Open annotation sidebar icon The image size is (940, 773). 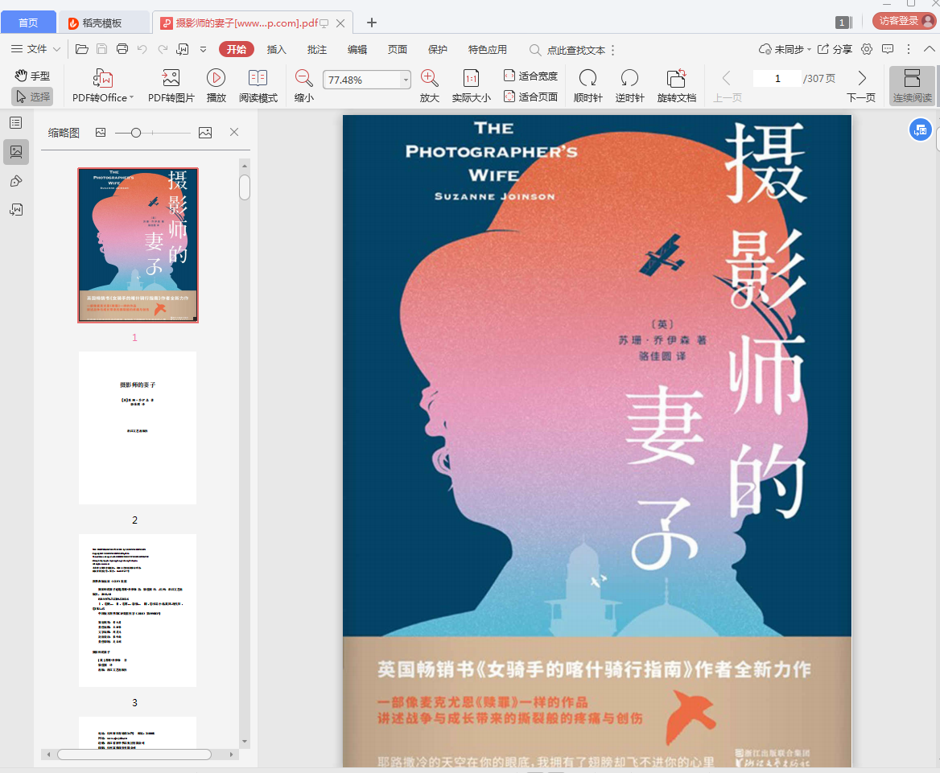pyautogui.click(x=16, y=181)
